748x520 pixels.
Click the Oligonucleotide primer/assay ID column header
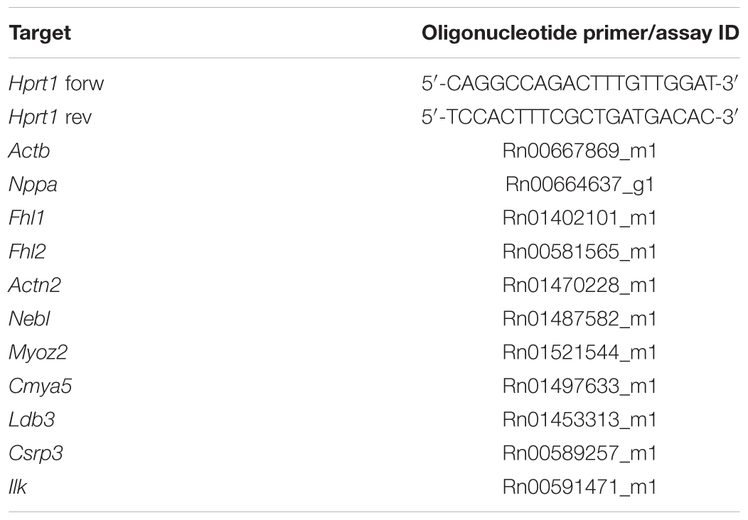(x=580, y=33)
